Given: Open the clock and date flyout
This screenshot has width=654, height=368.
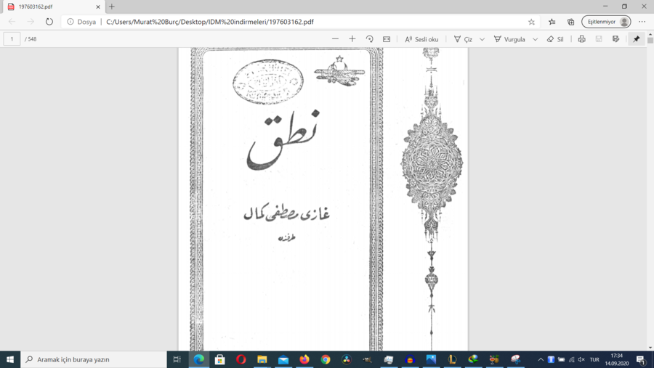Looking at the screenshot, I should point(617,359).
